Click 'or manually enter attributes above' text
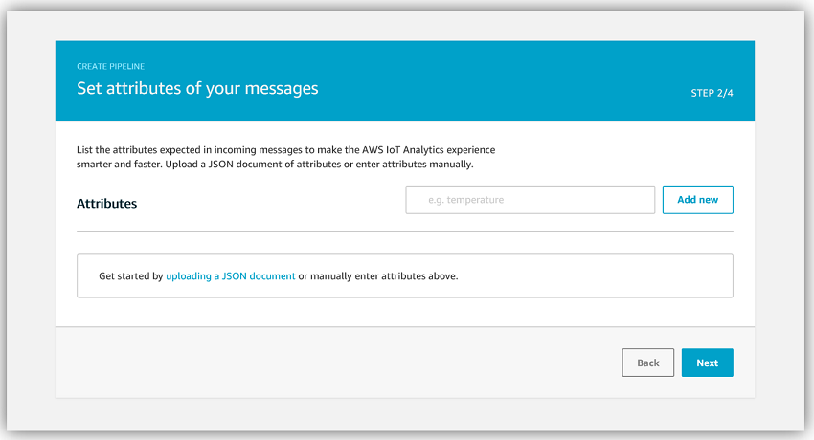The image size is (814, 440). pyautogui.click(x=378, y=276)
